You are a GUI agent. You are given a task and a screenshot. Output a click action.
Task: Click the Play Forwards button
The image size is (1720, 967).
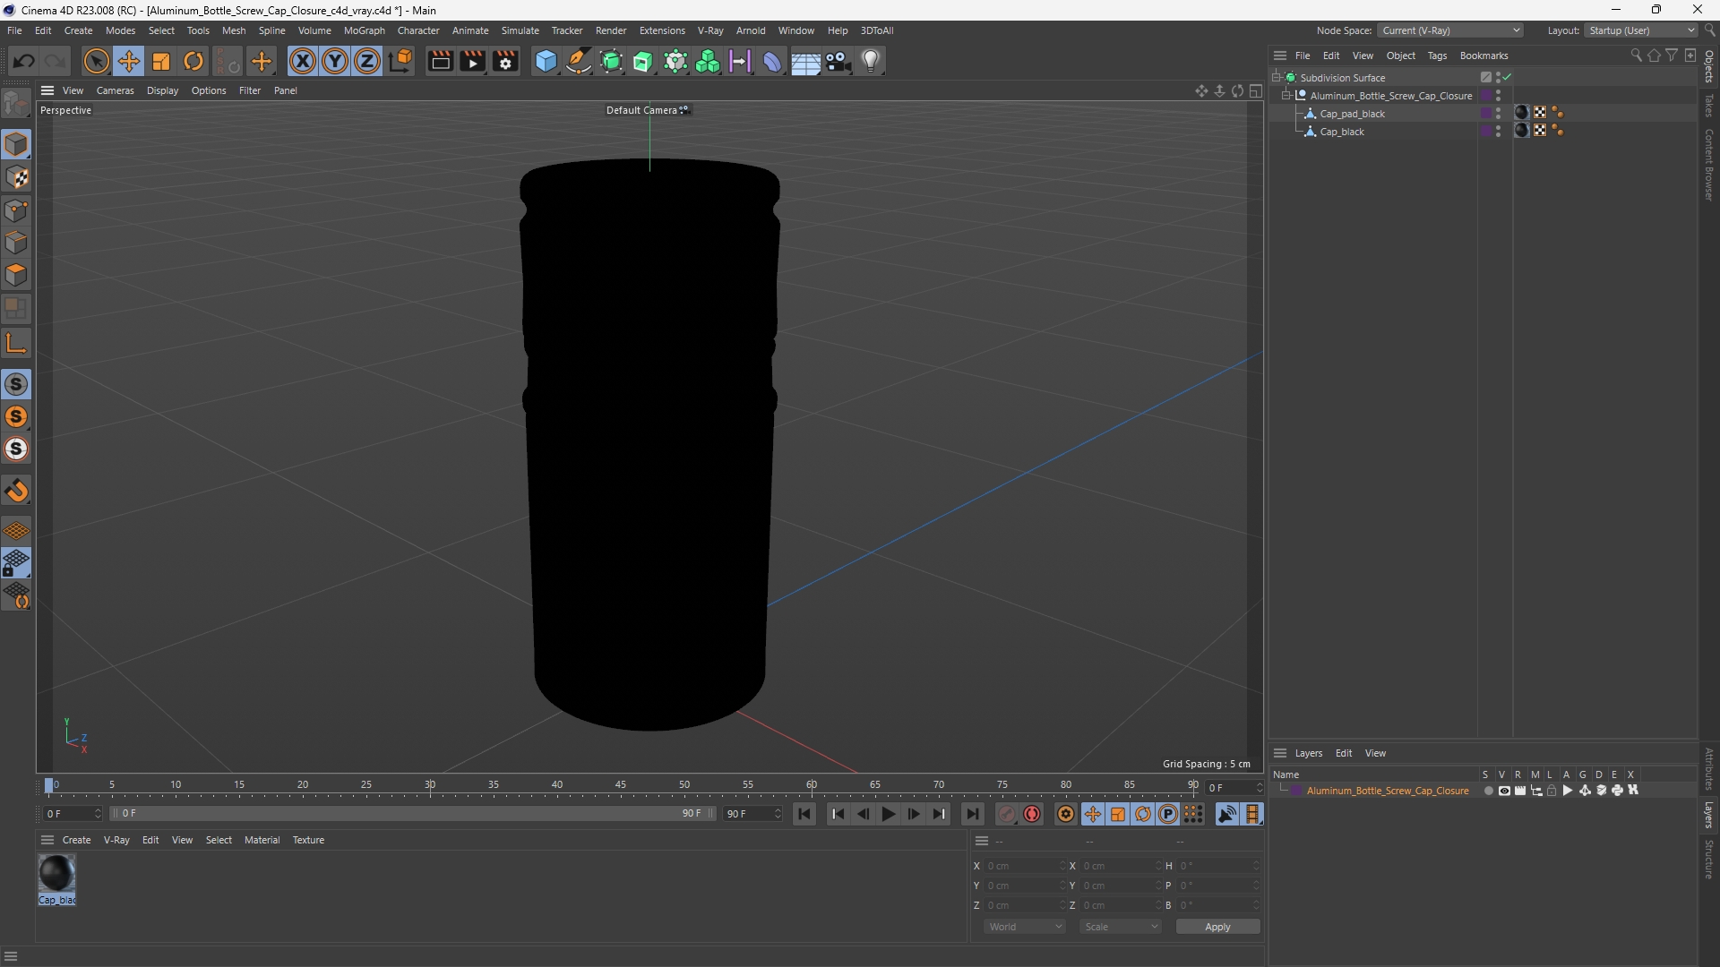pyautogui.click(x=888, y=814)
